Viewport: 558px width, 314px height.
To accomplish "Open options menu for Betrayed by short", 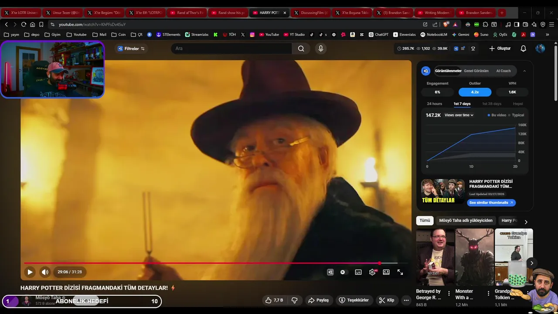I will (x=449, y=294).
